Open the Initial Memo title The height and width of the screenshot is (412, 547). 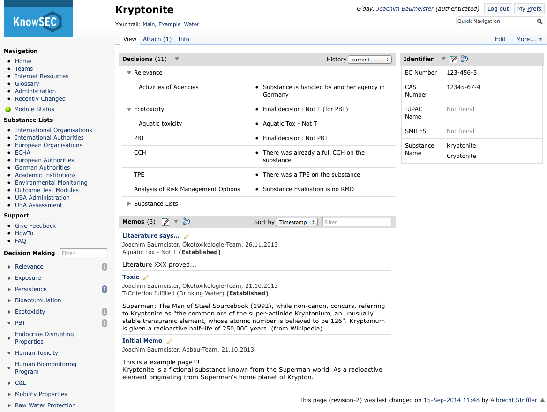(x=142, y=340)
